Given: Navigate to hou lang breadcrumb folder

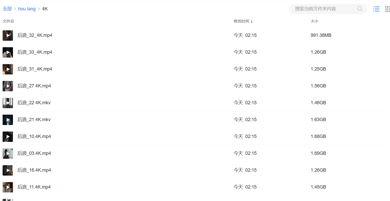Looking at the screenshot, I should (x=27, y=9).
